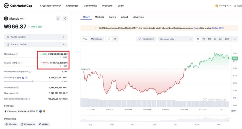Follow the 'here' announcement link

pos(196,28)
